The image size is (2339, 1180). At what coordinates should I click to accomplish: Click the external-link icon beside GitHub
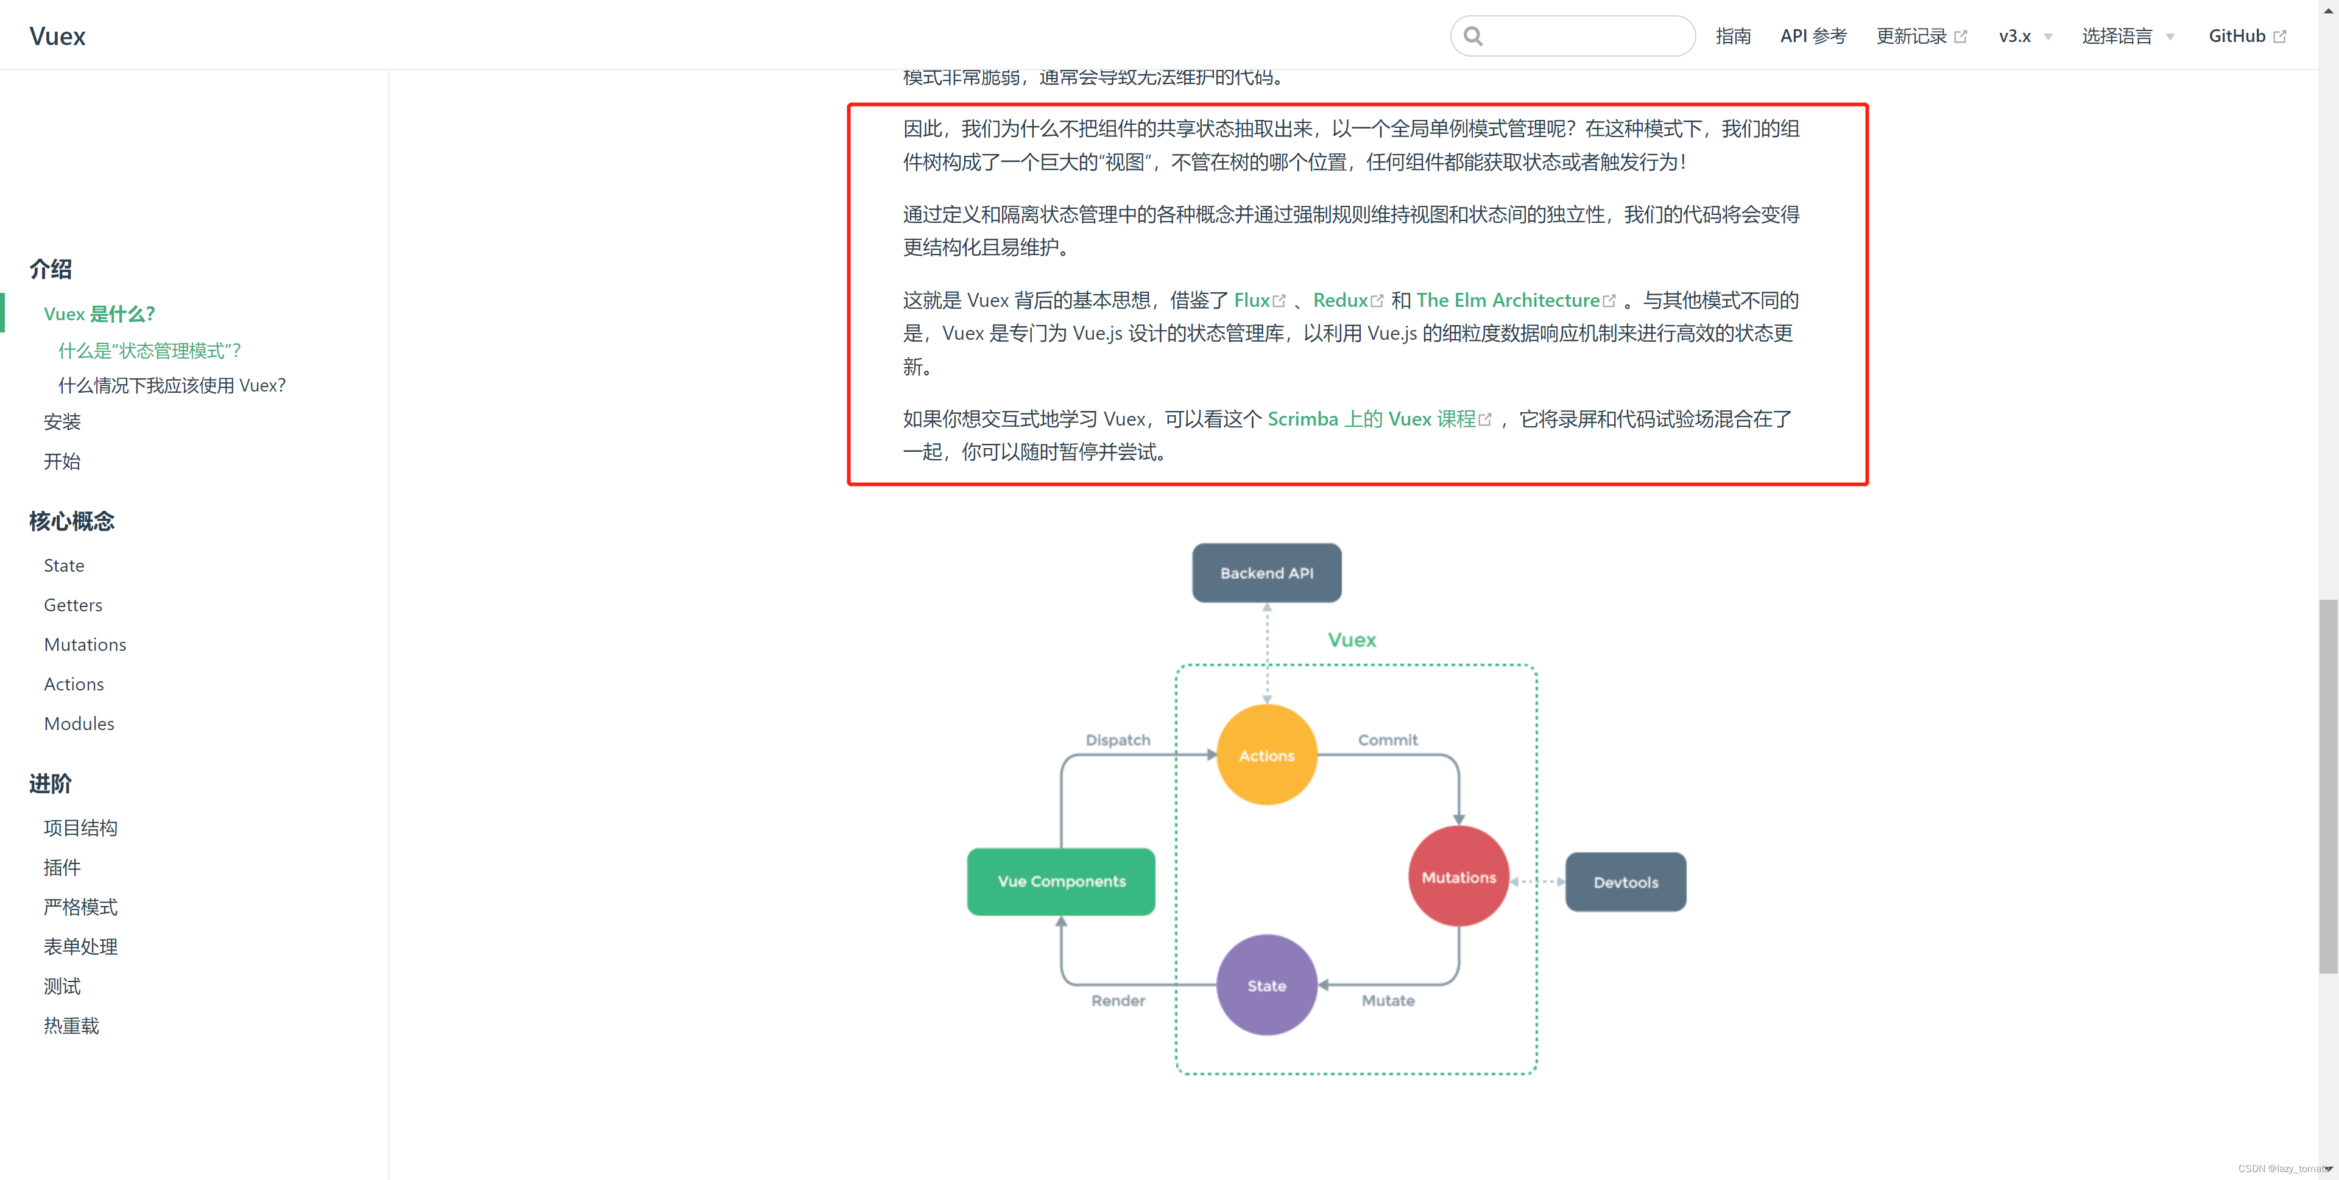tap(2279, 37)
